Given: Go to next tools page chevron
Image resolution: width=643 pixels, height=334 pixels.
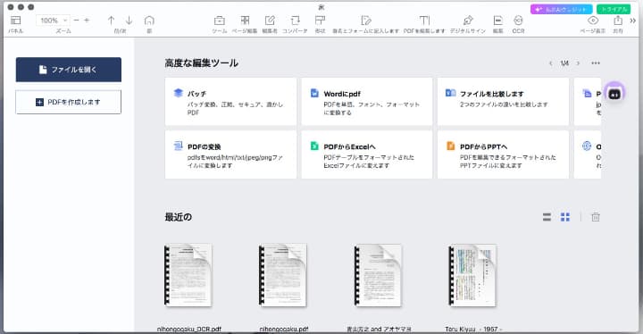Looking at the screenshot, I should coord(578,63).
